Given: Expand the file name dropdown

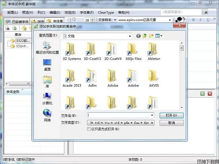Looking at the screenshot, I should 152,116.
